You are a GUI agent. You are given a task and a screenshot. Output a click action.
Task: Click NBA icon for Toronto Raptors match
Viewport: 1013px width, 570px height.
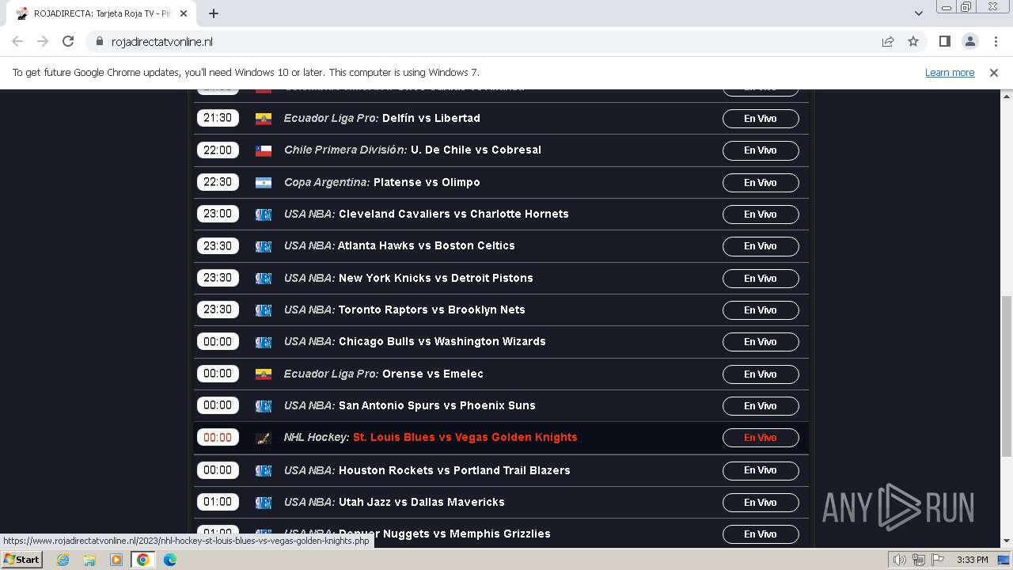coord(264,310)
